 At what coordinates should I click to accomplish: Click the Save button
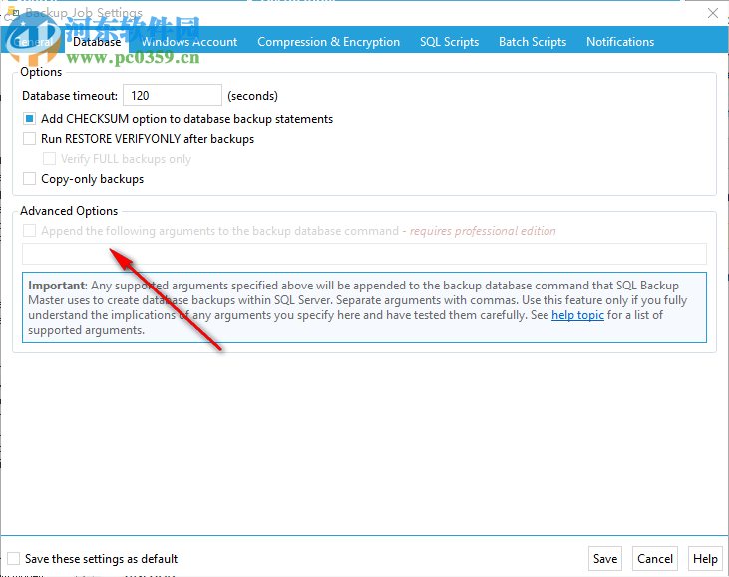(x=605, y=558)
